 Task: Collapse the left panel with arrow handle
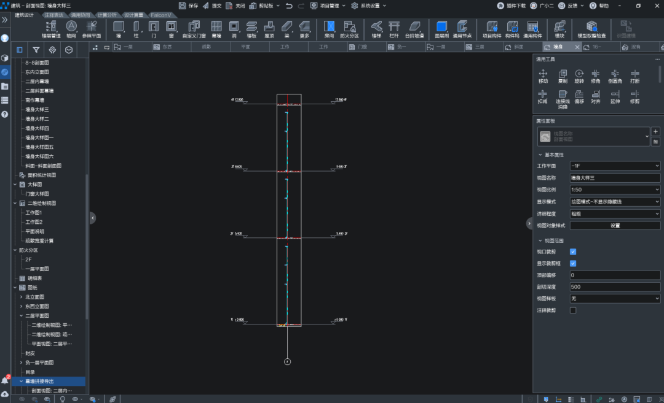click(93, 218)
